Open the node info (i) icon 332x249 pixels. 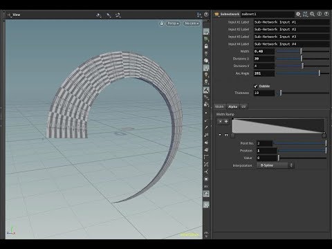coord(320,14)
